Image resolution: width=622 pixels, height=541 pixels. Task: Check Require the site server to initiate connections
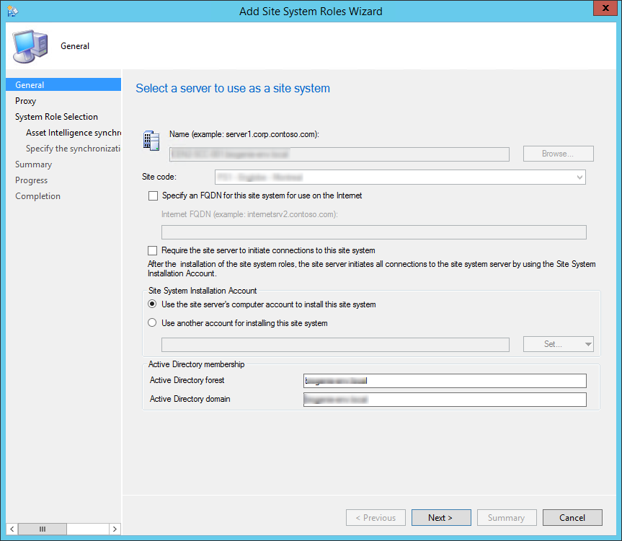[x=152, y=250]
